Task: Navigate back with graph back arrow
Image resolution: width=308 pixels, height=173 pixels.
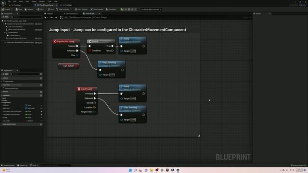Action: point(51,17)
